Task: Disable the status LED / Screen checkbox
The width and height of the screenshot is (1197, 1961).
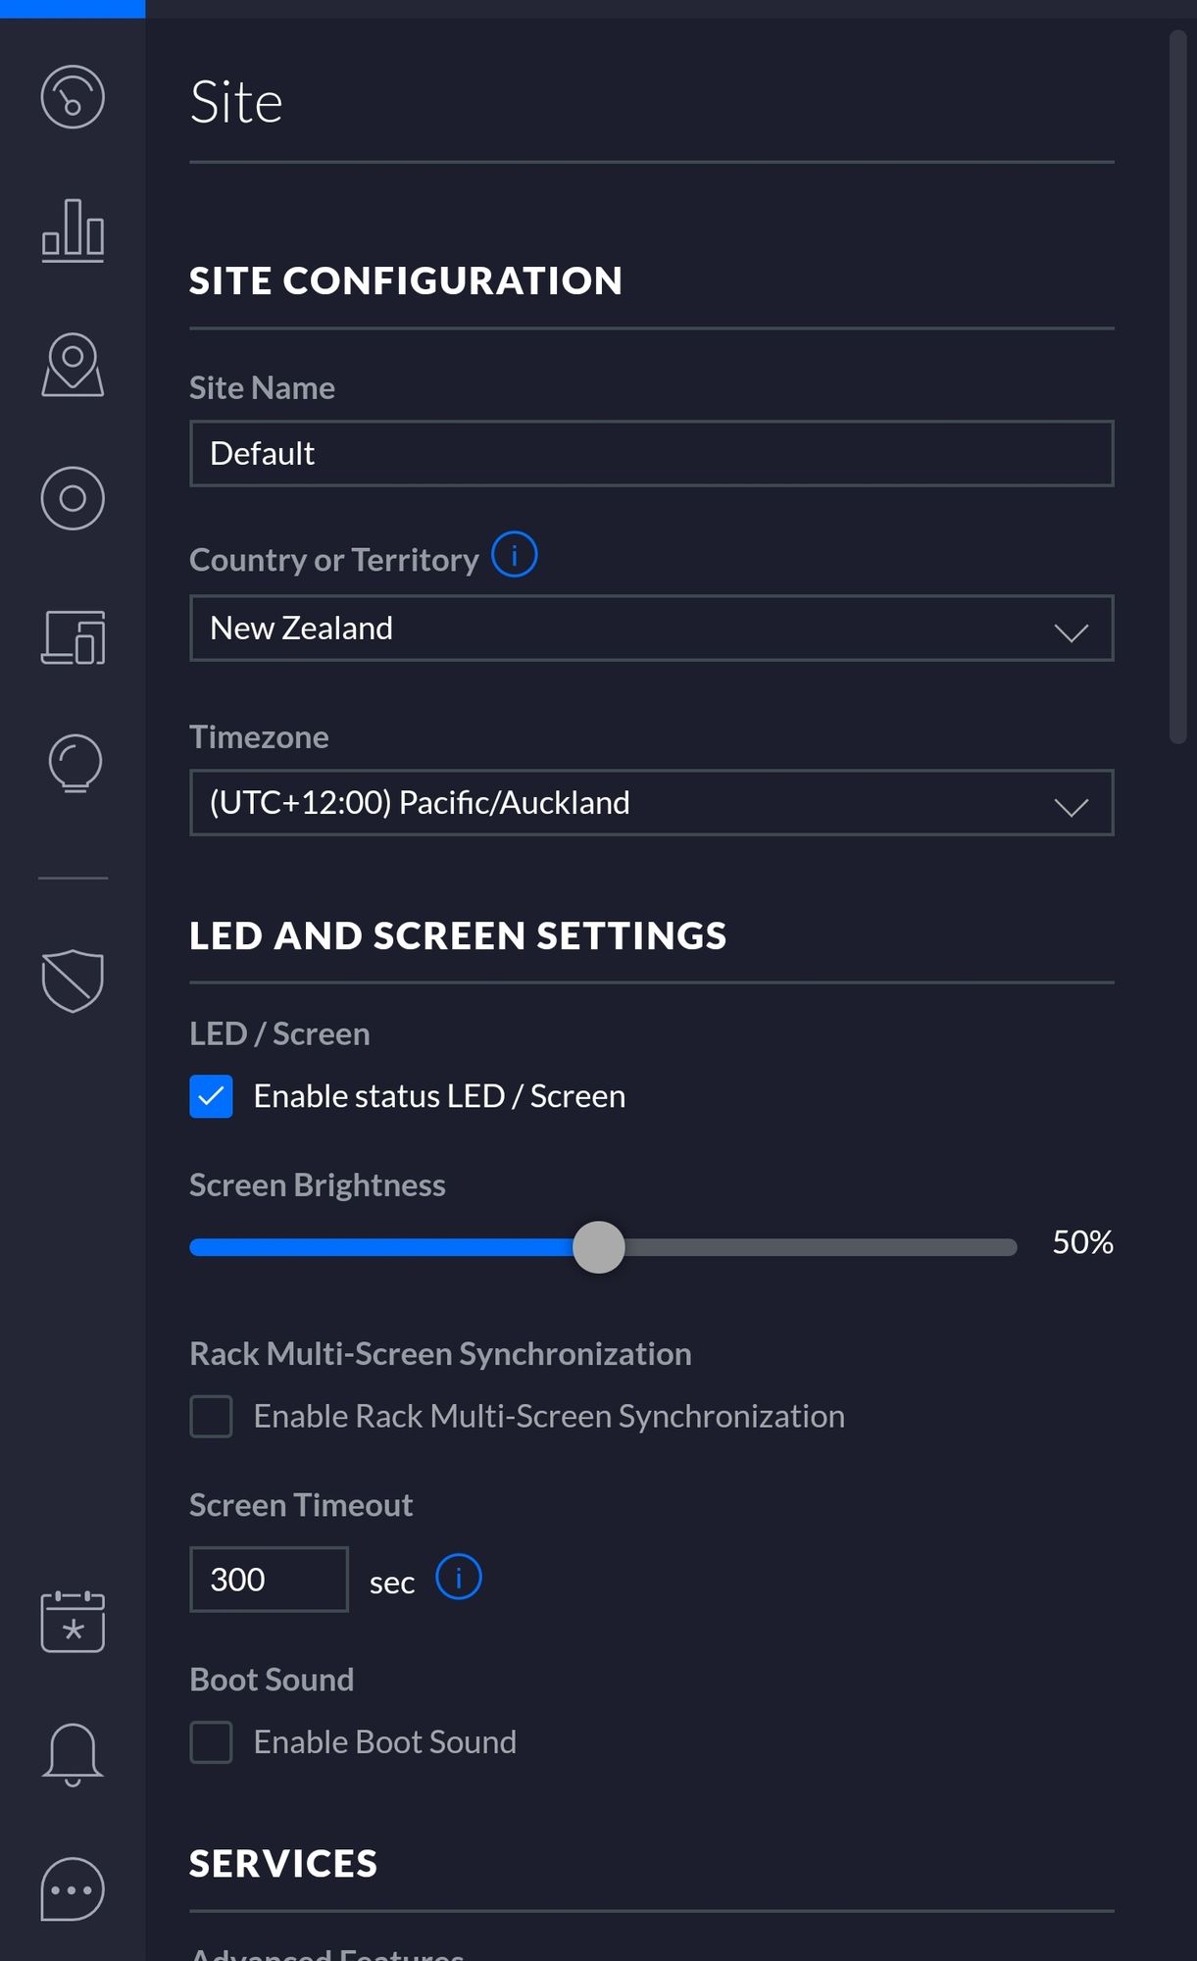Action: pos(211,1096)
